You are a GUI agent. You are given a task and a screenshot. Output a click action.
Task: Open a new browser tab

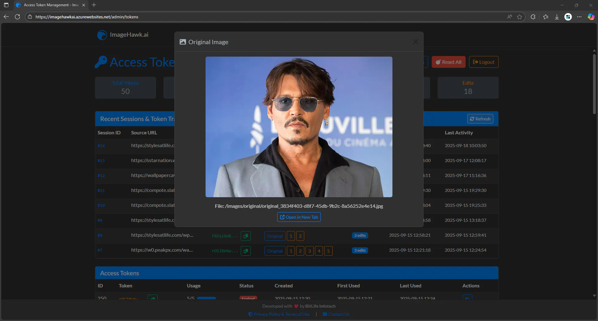pos(94,5)
